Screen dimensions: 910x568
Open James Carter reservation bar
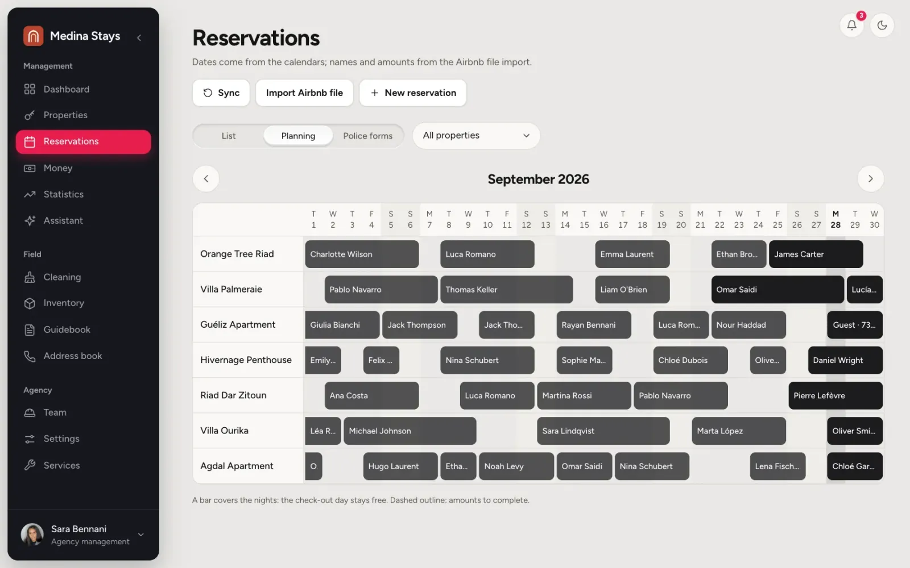click(x=816, y=254)
